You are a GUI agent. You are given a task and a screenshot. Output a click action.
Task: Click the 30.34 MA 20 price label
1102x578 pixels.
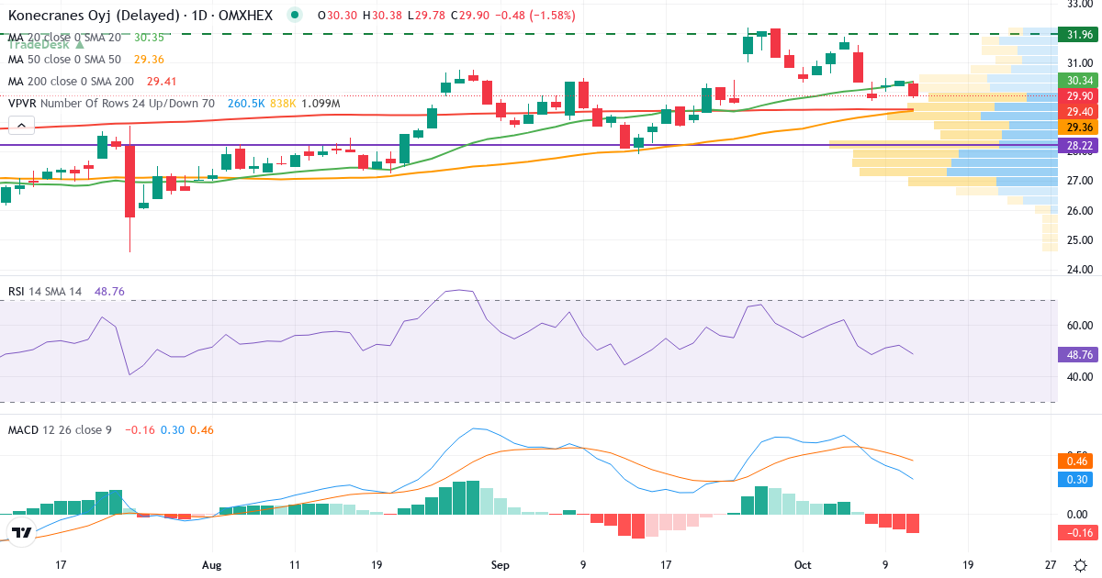click(1080, 80)
